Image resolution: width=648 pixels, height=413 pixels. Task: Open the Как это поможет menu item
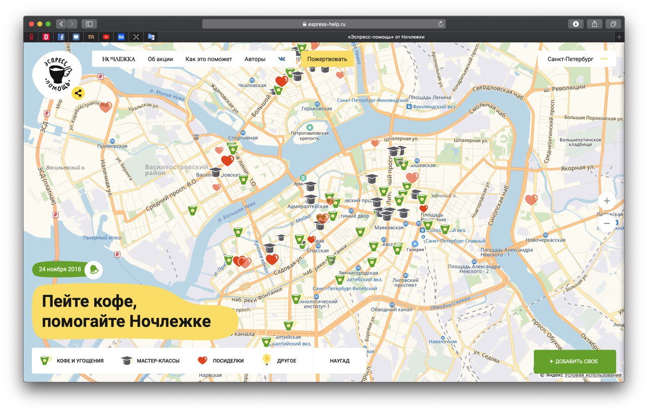click(x=209, y=59)
